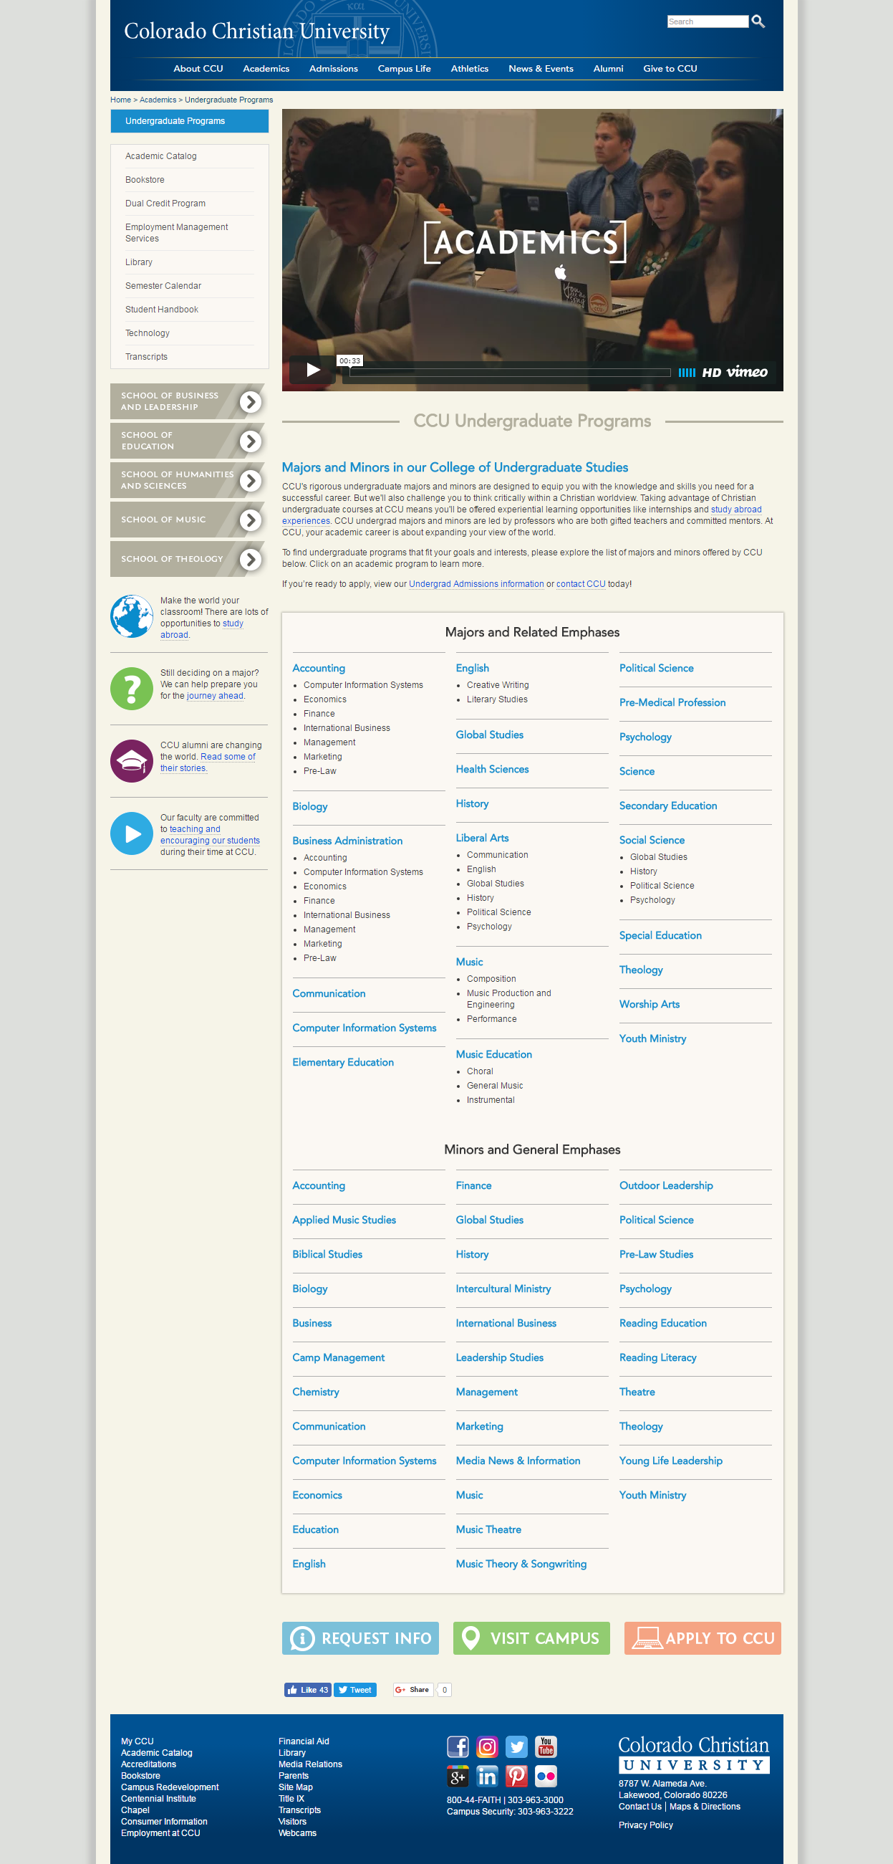Open the Vimeo logo link on video
The width and height of the screenshot is (893, 1864).
tap(747, 372)
